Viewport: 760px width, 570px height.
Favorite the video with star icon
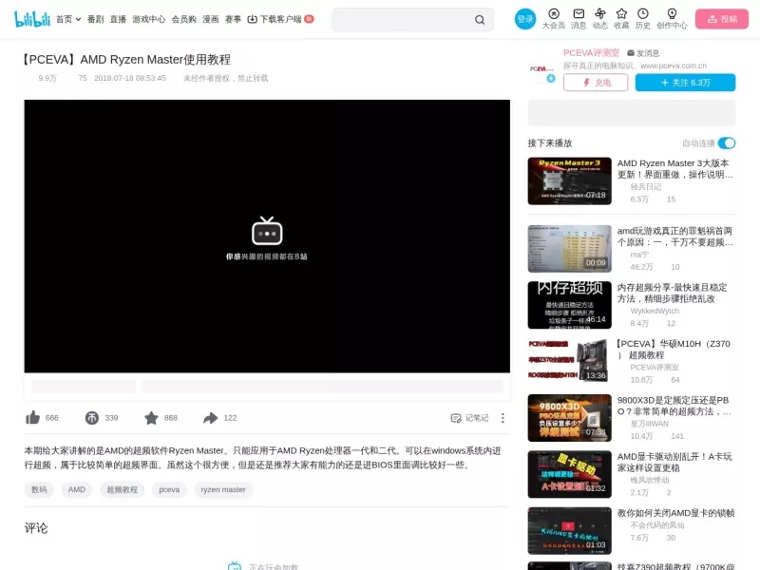151,418
